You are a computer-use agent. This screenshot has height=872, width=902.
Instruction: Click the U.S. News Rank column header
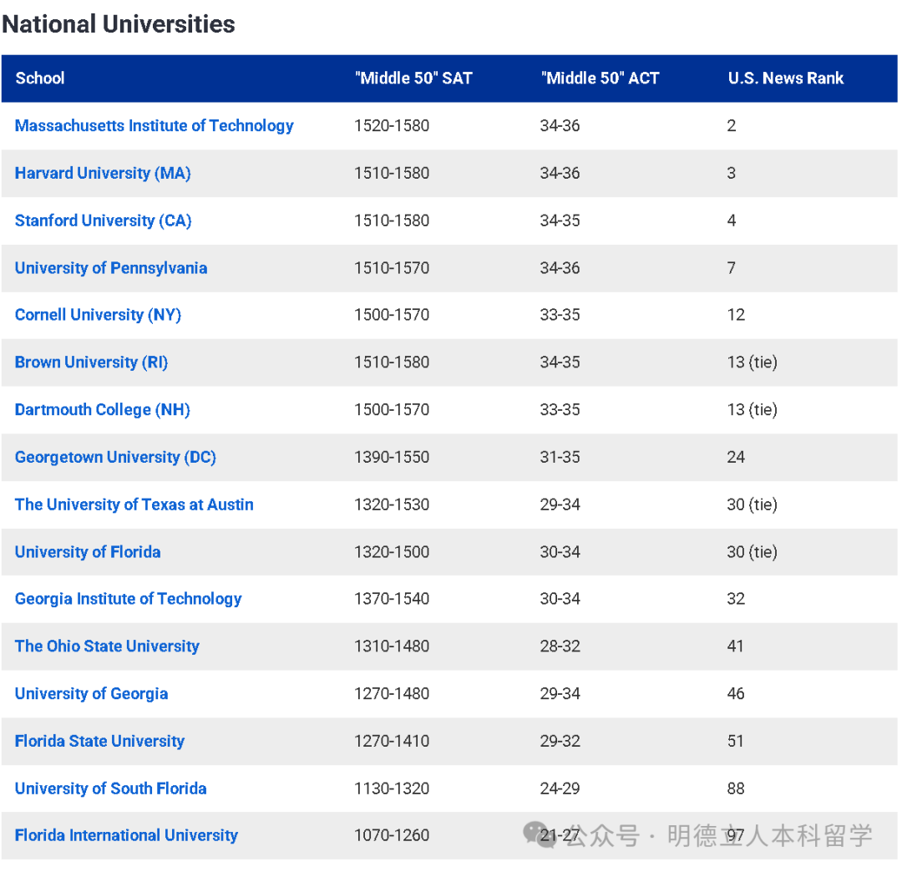click(786, 79)
